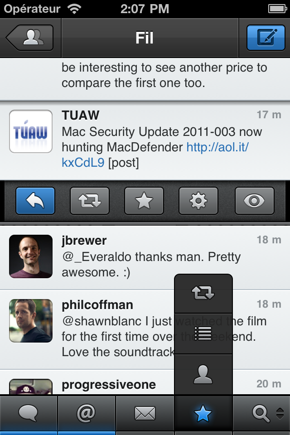290x435 pixels.
Task: Toggle the Timeline speech bubble tab
Action: click(x=29, y=413)
